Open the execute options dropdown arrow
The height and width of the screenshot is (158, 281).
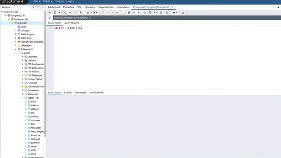click(x=139, y=13)
